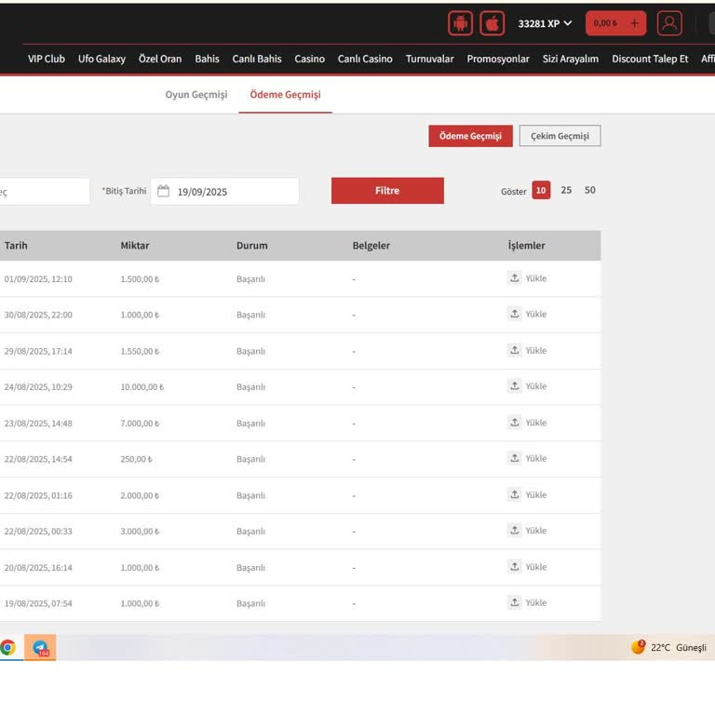Click the red Filtre button
The image size is (715, 715).
(x=387, y=191)
